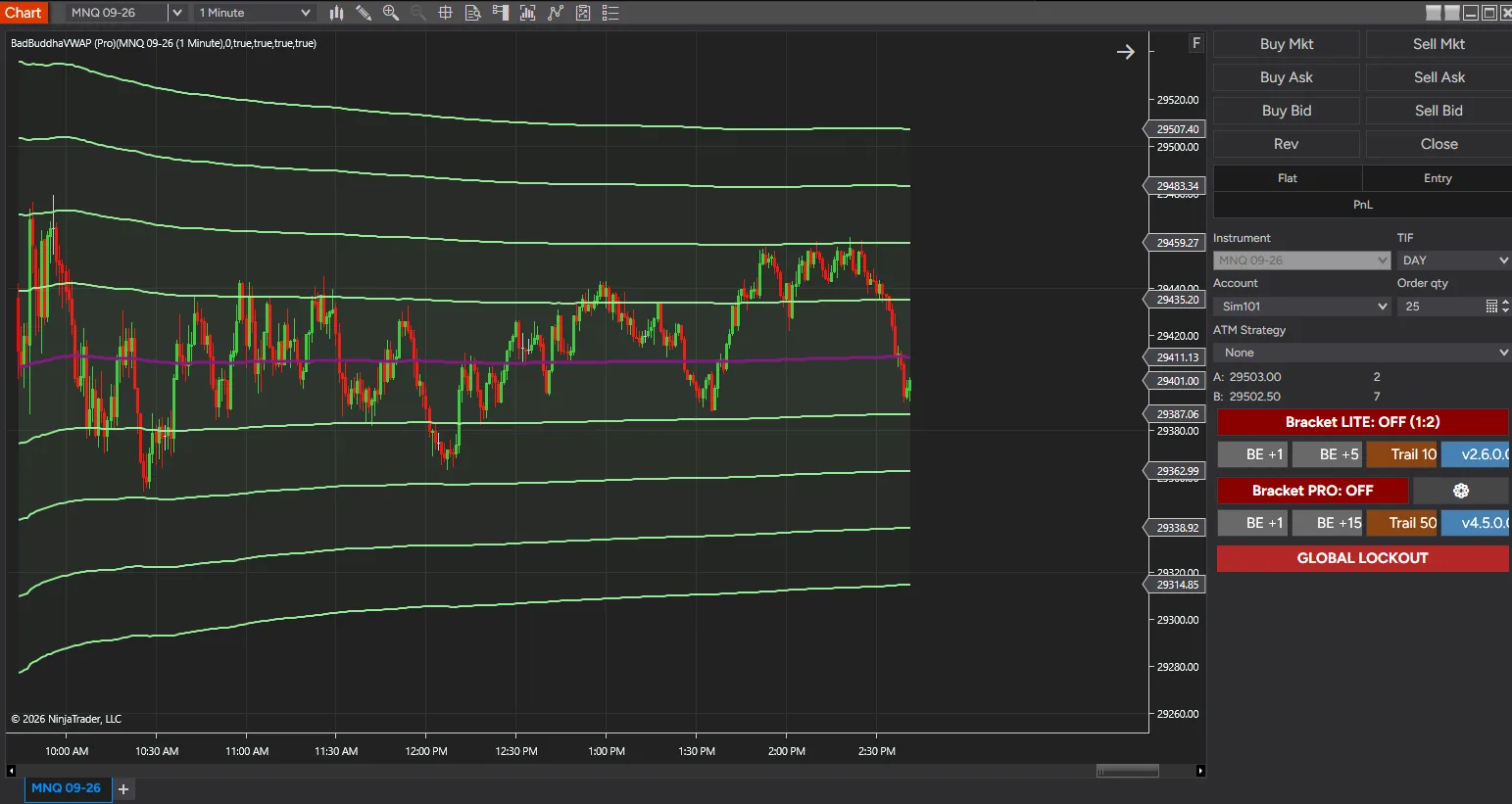Screen dimensions: 1512x804
Task: Enable BE +1 under Bracket LITE
Action: tap(1253, 454)
